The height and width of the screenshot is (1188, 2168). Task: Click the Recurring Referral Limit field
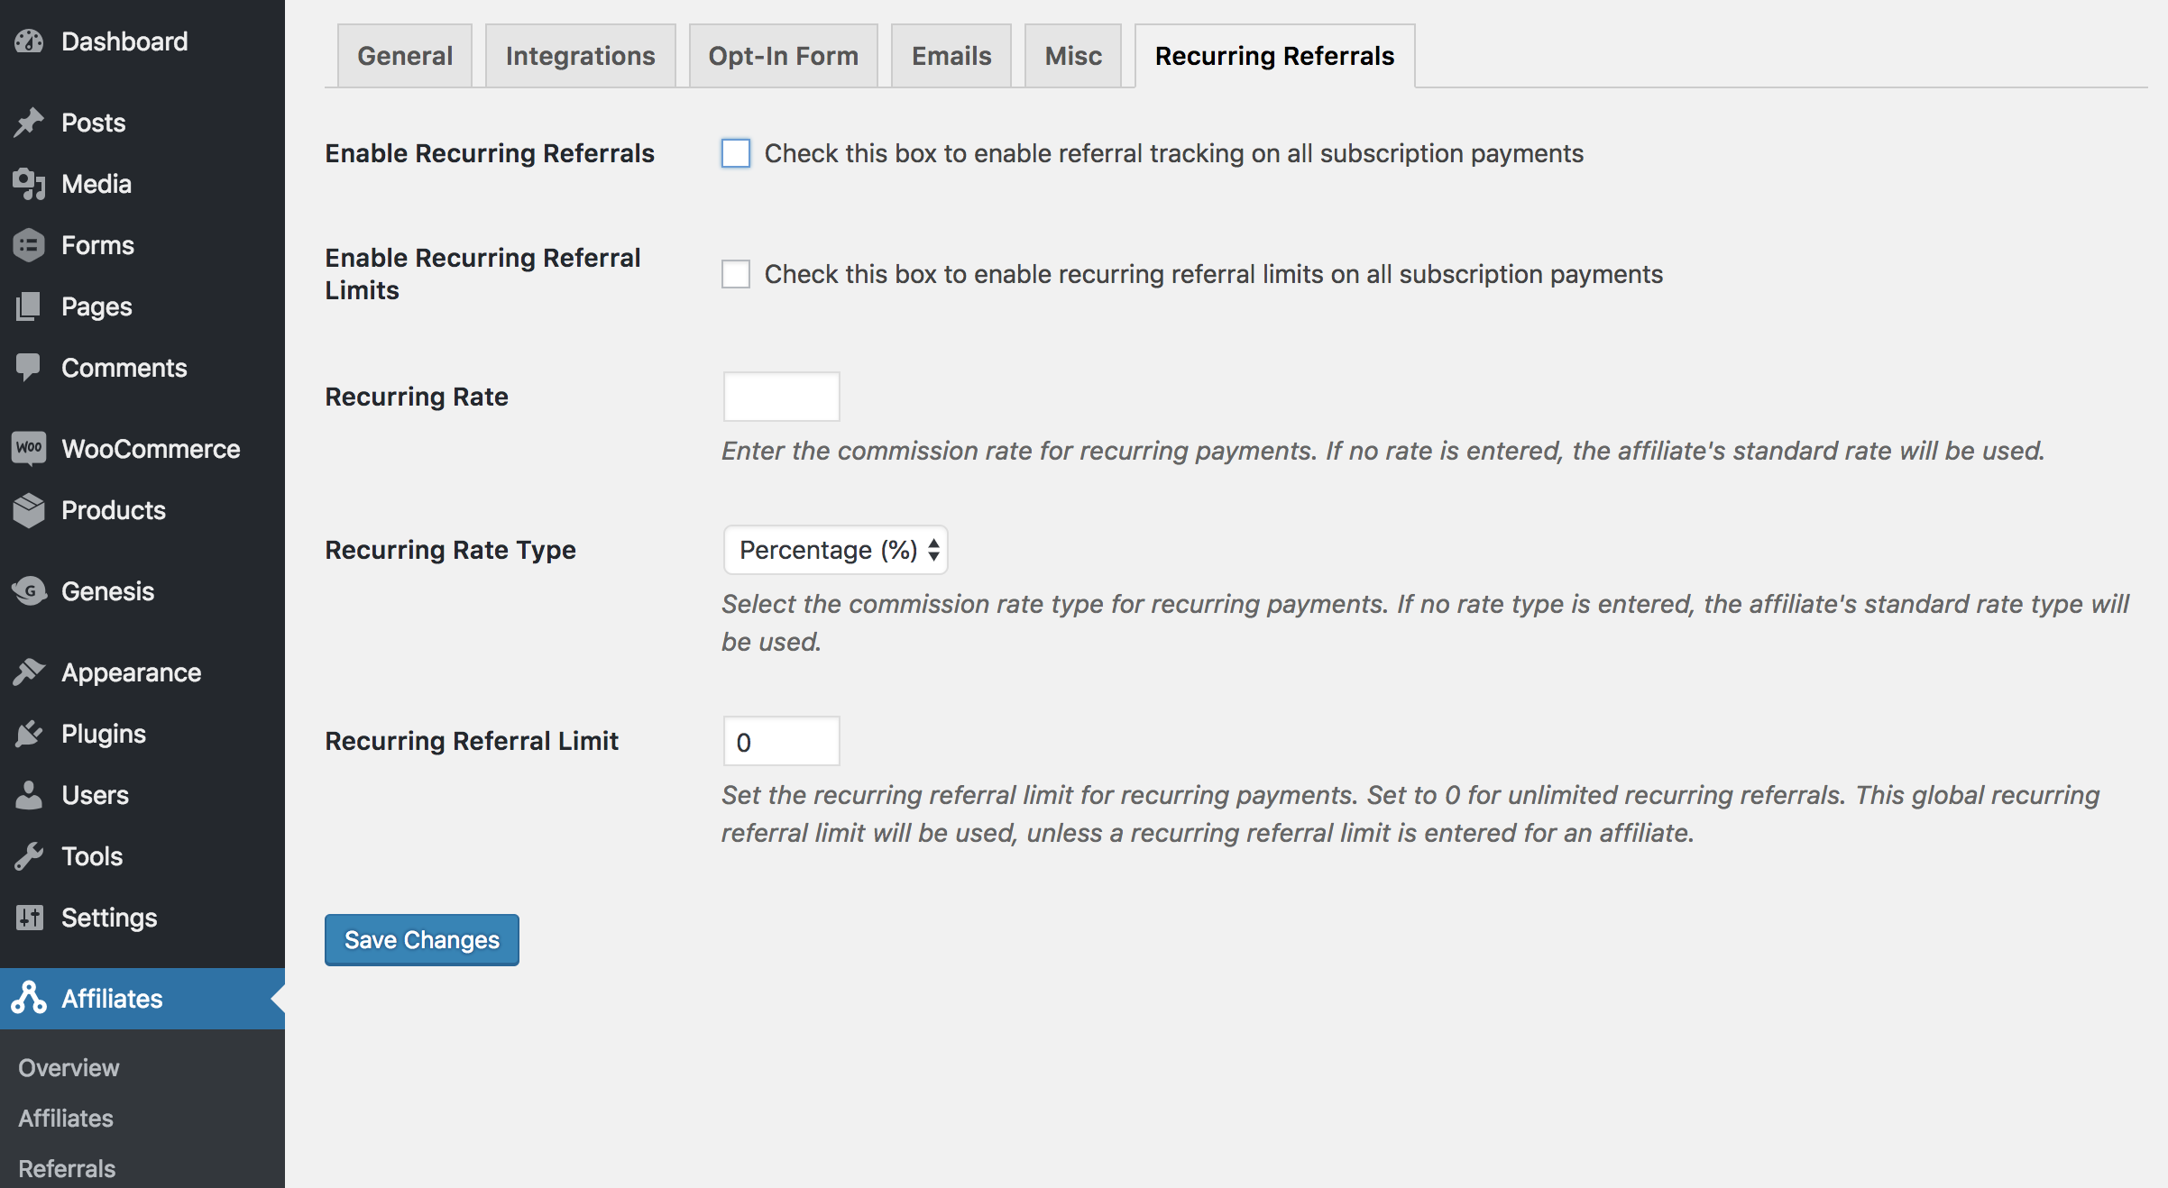click(782, 741)
